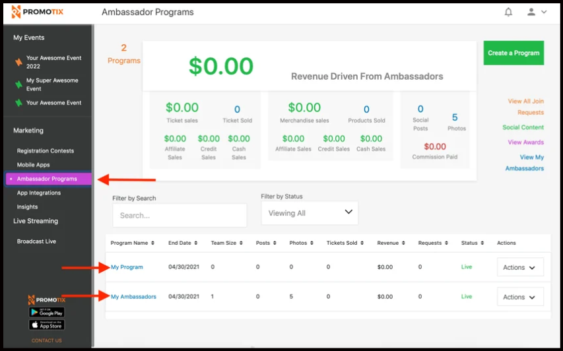
Task: Open the My Ambassadors program link
Action: pos(133,297)
